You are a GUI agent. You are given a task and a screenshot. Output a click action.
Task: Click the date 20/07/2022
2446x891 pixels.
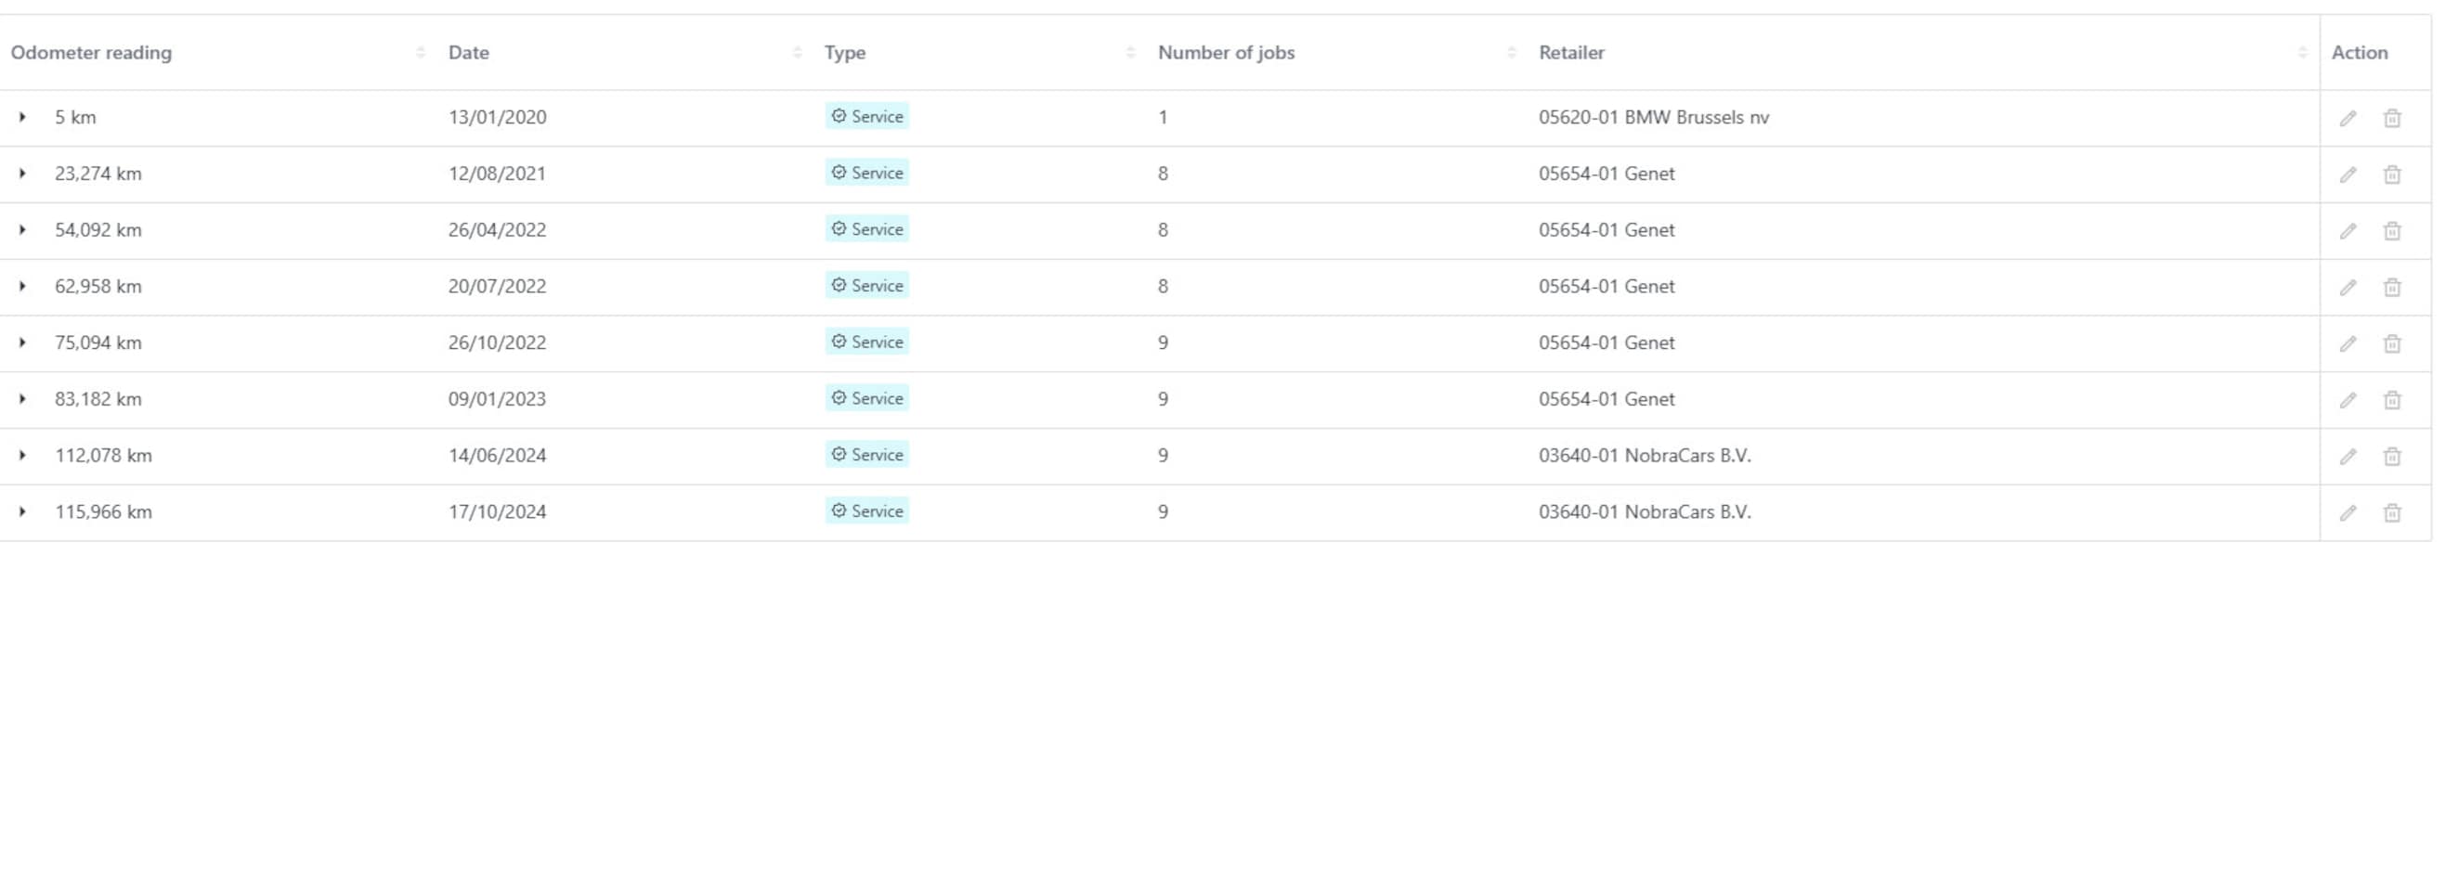[498, 286]
